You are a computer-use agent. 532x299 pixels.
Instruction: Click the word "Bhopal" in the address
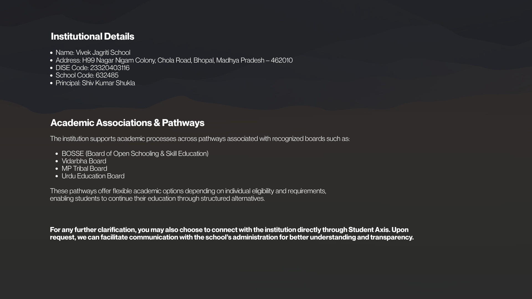coord(203,60)
